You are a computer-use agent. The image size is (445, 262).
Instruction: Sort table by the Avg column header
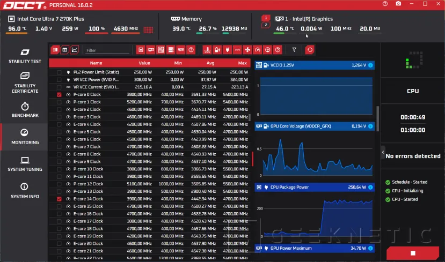[211, 63]
